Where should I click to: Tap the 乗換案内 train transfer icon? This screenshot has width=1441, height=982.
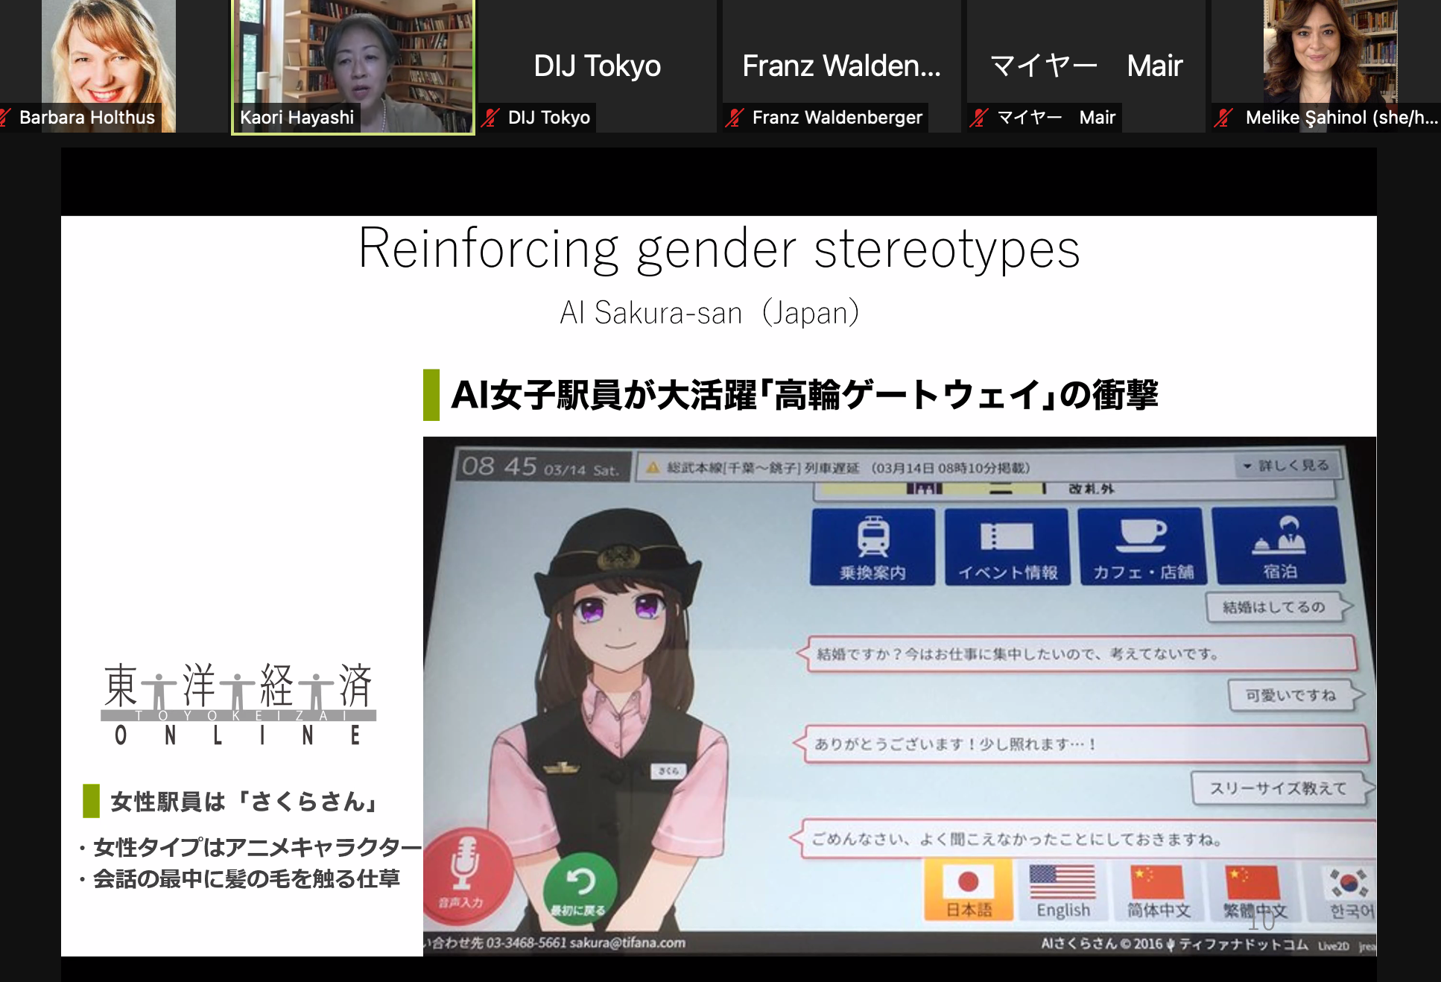point(872,546)
